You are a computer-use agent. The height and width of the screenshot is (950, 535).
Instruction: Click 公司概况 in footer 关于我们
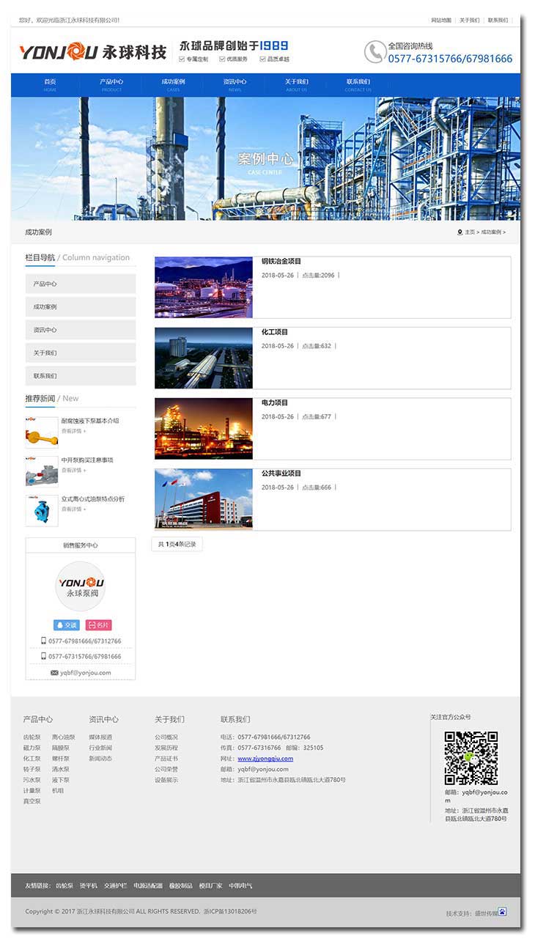point(166,737)
